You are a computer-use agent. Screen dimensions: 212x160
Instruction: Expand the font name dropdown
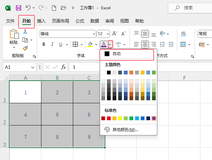93,34
